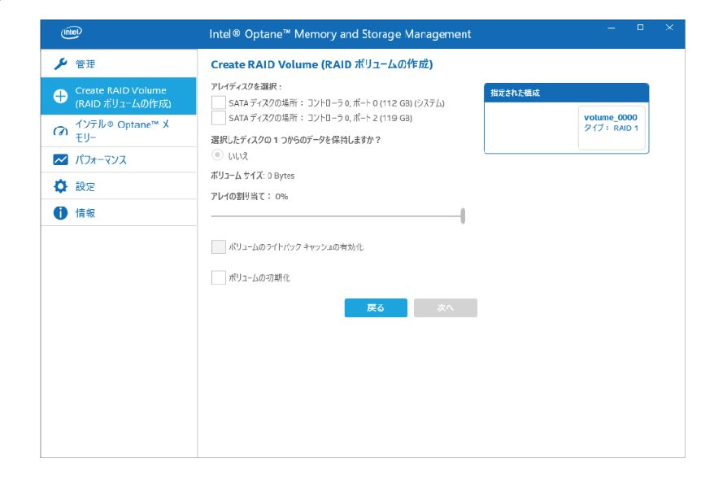This screenshot has width=714, height=479.
Task: Click the array allocation slider handle
Action: [463, 216]
